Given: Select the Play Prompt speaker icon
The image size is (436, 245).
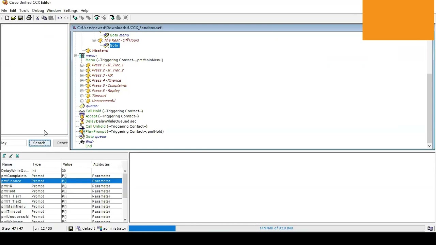Looking at the screenshot, I should (x=82, y=131).
